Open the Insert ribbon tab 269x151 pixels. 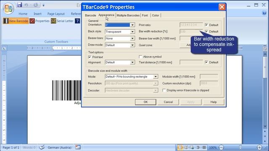coord(37,14)
